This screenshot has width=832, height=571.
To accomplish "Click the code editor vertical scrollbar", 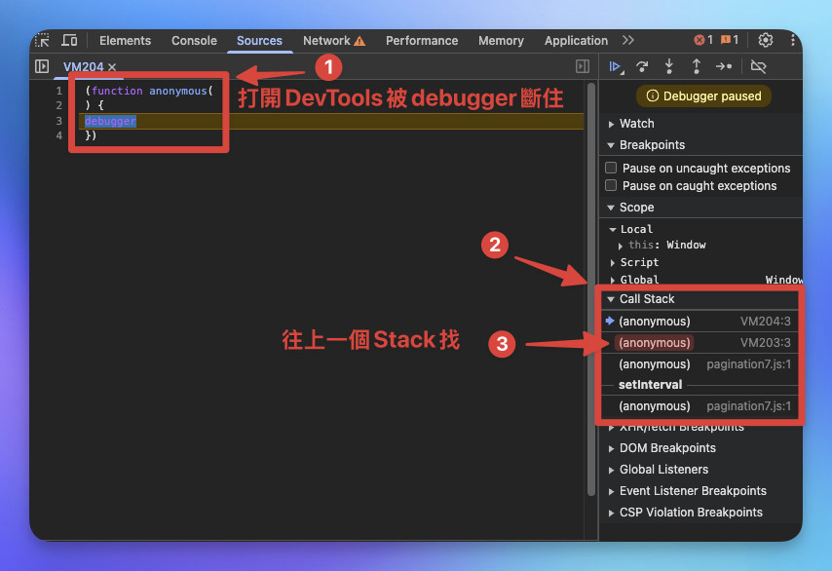I will point(591,289).
